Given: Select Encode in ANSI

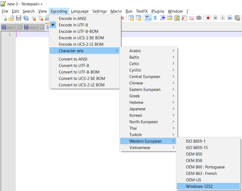Looking at the screenshot, I should pos(85,19).
